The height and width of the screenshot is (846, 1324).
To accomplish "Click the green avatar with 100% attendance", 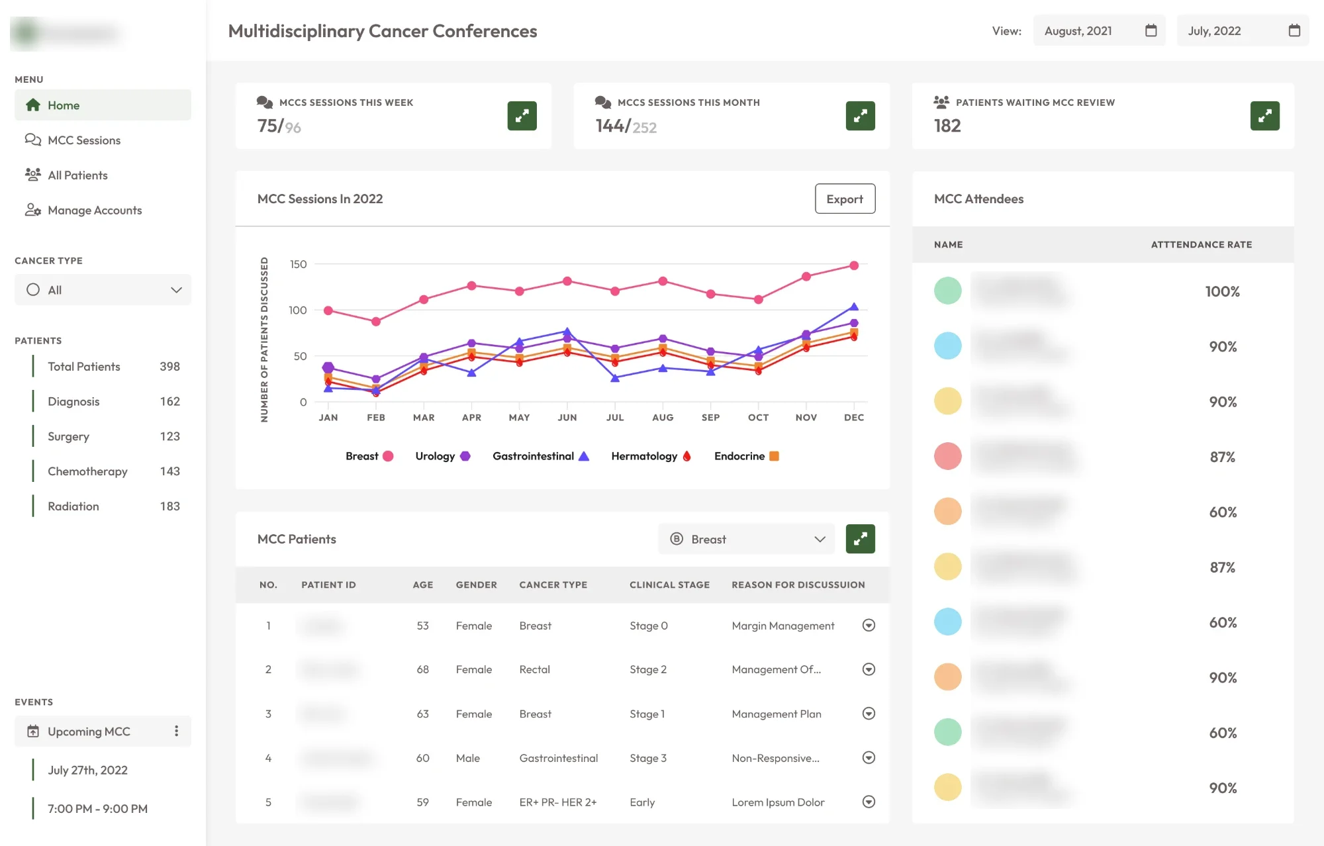I will tap(947, 291).
